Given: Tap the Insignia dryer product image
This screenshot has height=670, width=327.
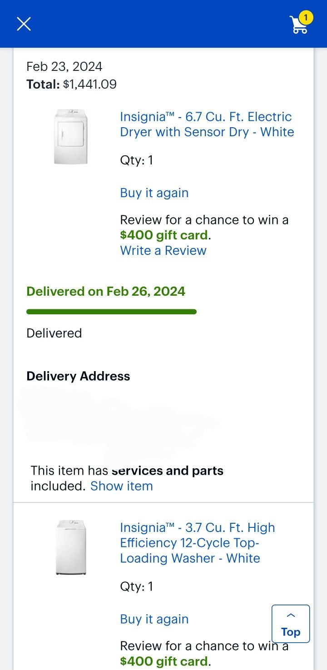Looking at the screenshot, I should [x=70, y=136].
